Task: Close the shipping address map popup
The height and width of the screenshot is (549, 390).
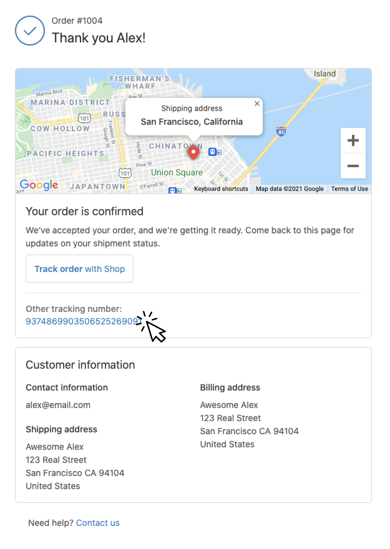Action: click(x=257, y=104)
